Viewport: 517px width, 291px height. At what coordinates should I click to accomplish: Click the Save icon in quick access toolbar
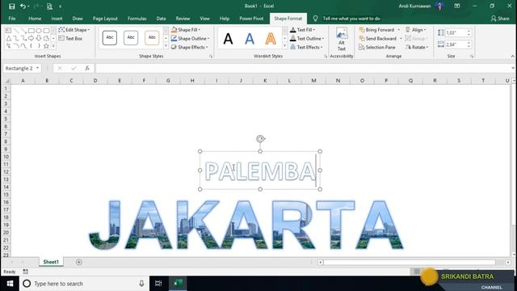tap(12, 6)
